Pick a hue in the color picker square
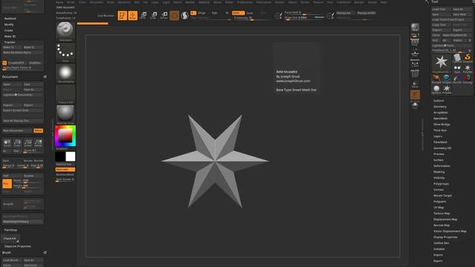Screen dimensions: 475x267 pos(65,136)
